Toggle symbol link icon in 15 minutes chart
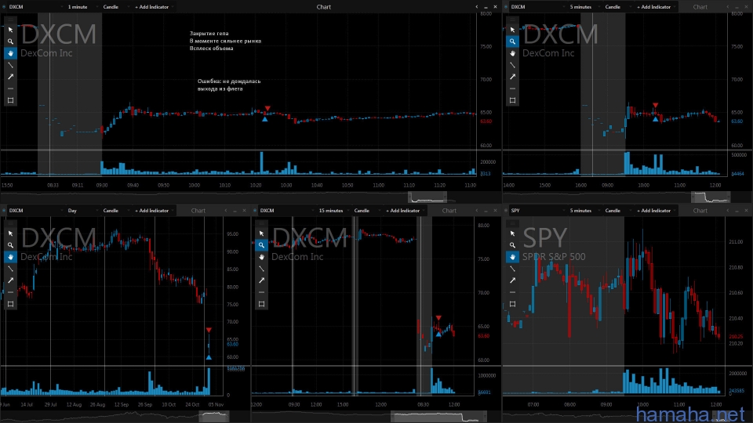This screenshot has height=423, width=753. click(x=255, y=211)
